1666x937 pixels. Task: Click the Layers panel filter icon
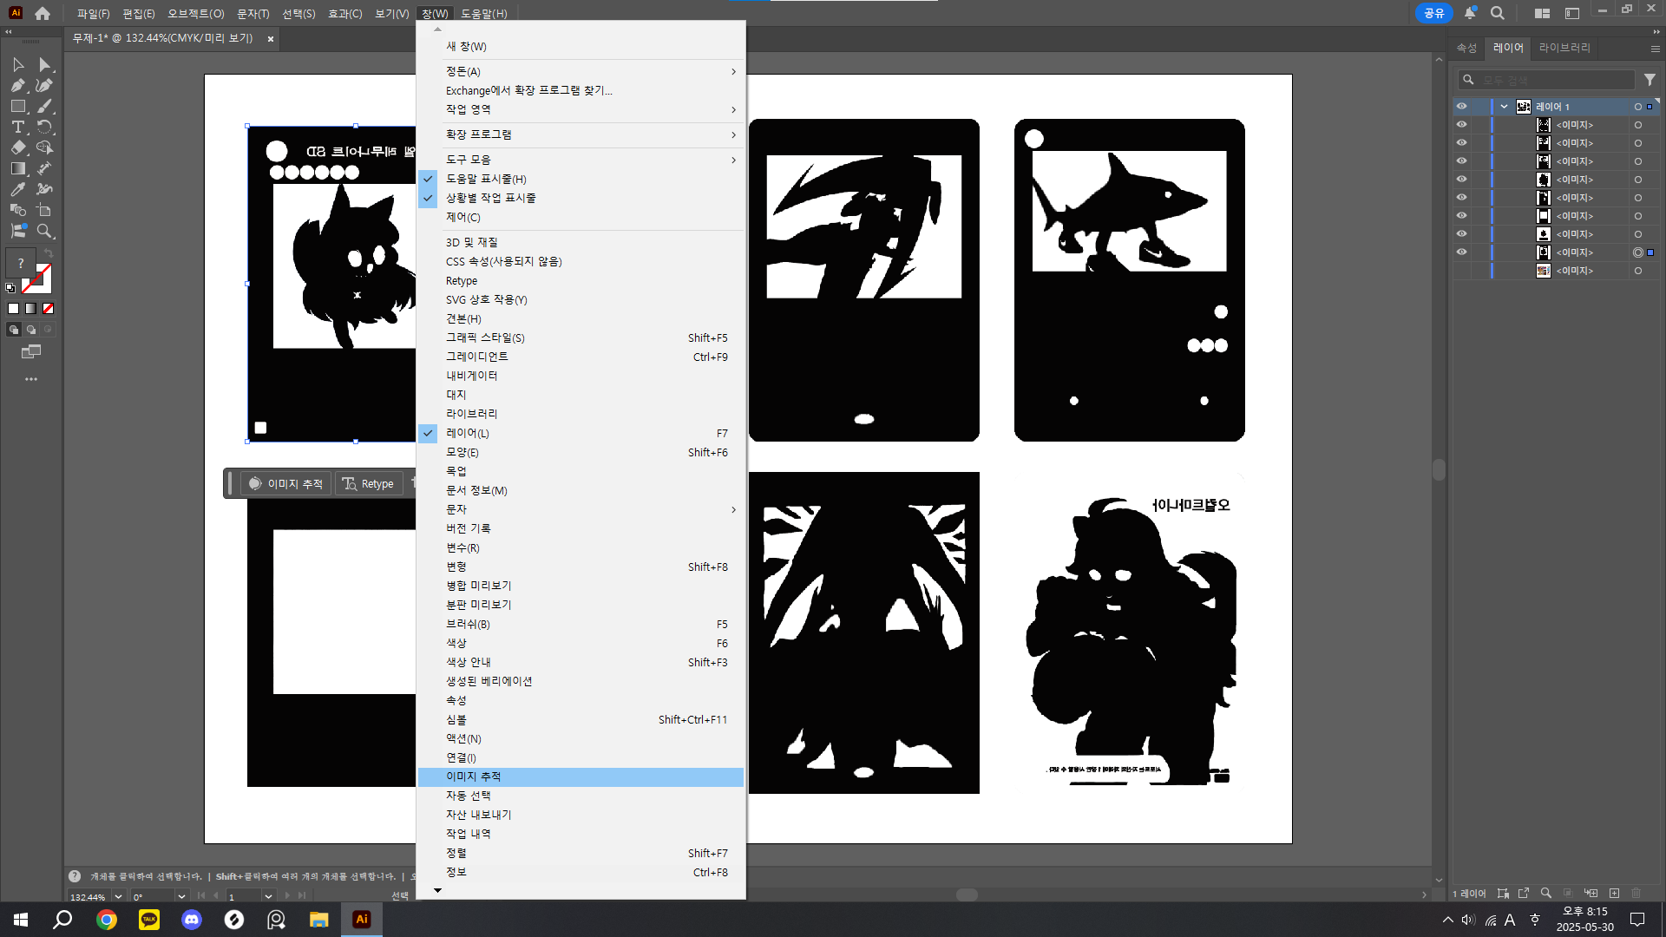[x=1650, y=80]
